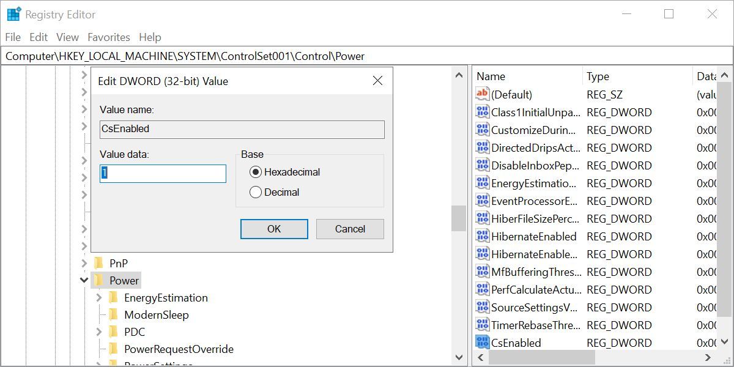Click the tree pane scroll down arrow

459,357
